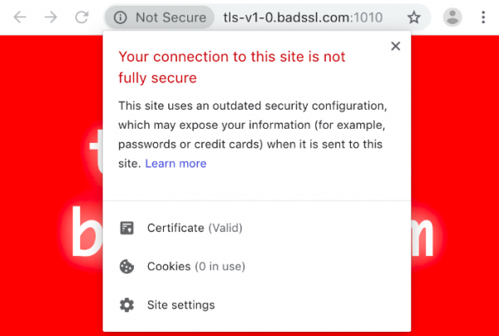This screenshot has height=336, width=499.
Task: Choose the "Site settings" entry
Action: [180, 305]
